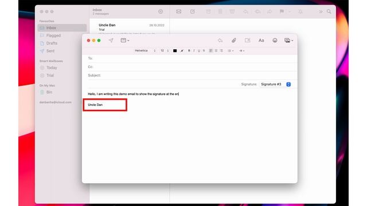This screenshot has height=206, width=367.
Task: Open the indentation dropdown
Action: click(242, 51)
